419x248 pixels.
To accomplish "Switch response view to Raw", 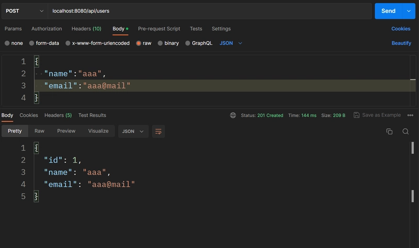I will tap(39, 131).
